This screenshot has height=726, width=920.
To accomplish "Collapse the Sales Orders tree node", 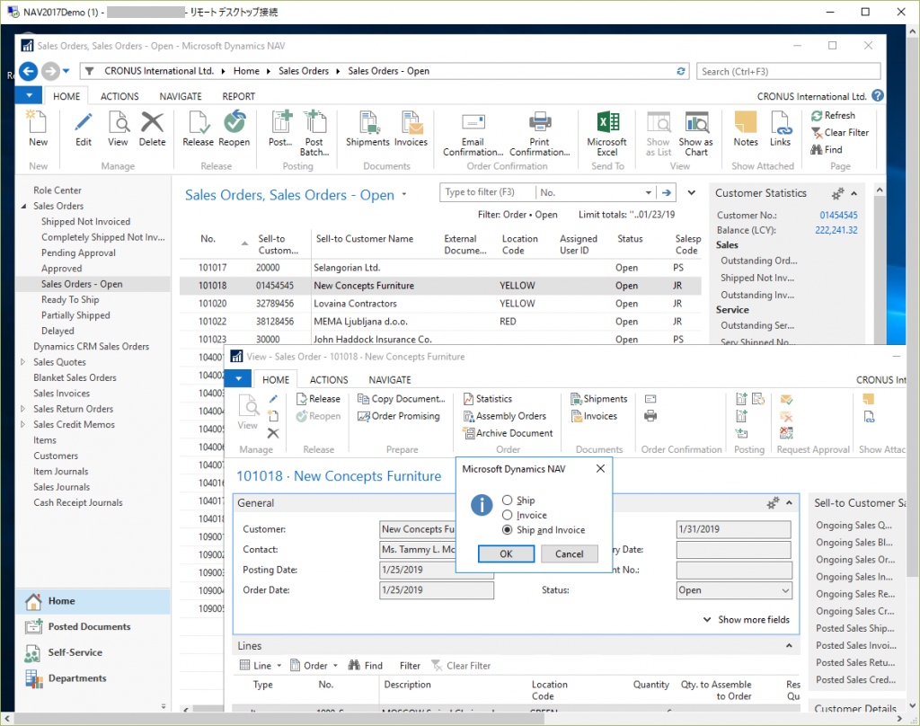I will (x=23, y=206).
